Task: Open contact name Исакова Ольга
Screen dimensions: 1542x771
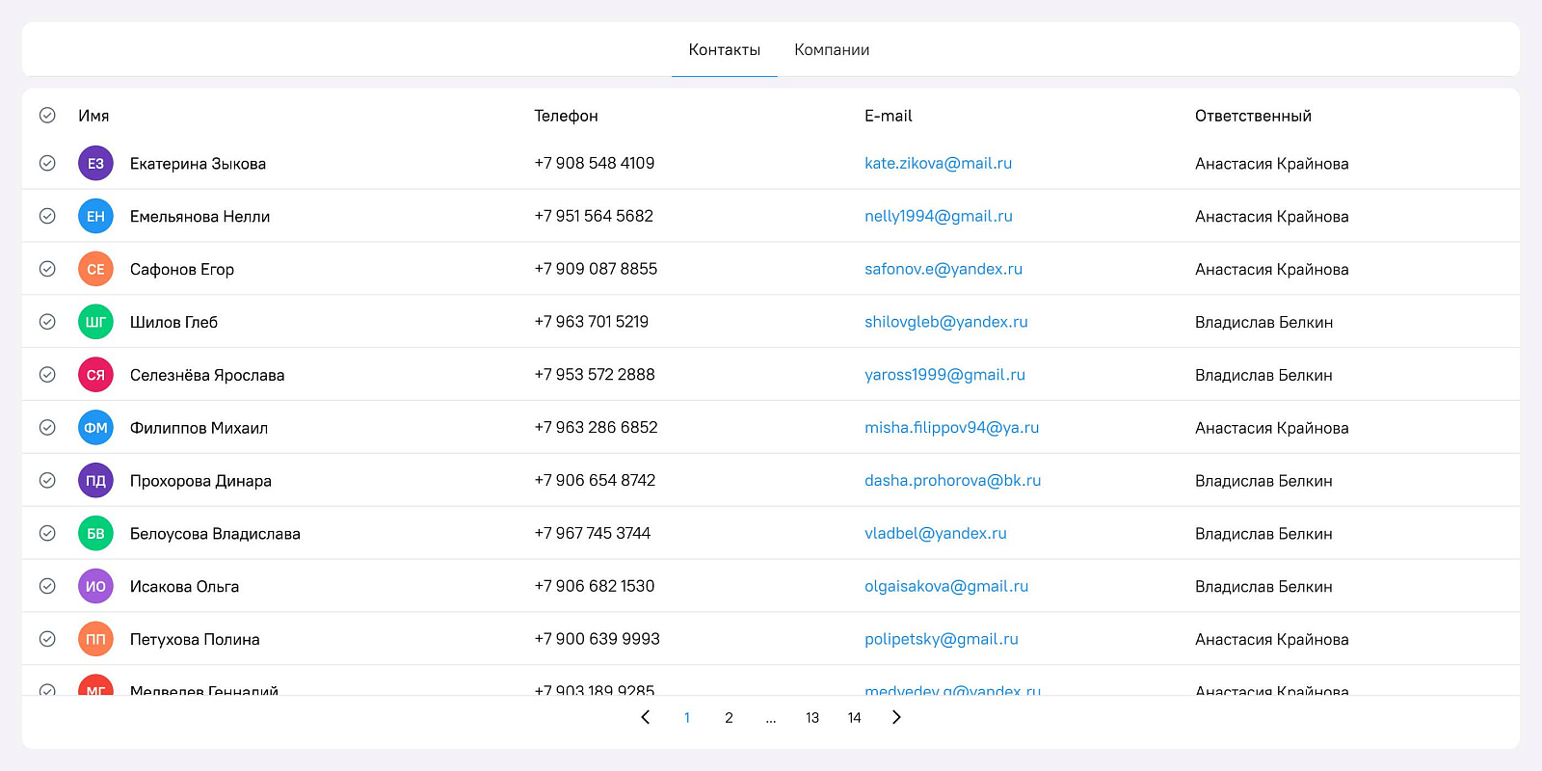Action: [184, 587]
